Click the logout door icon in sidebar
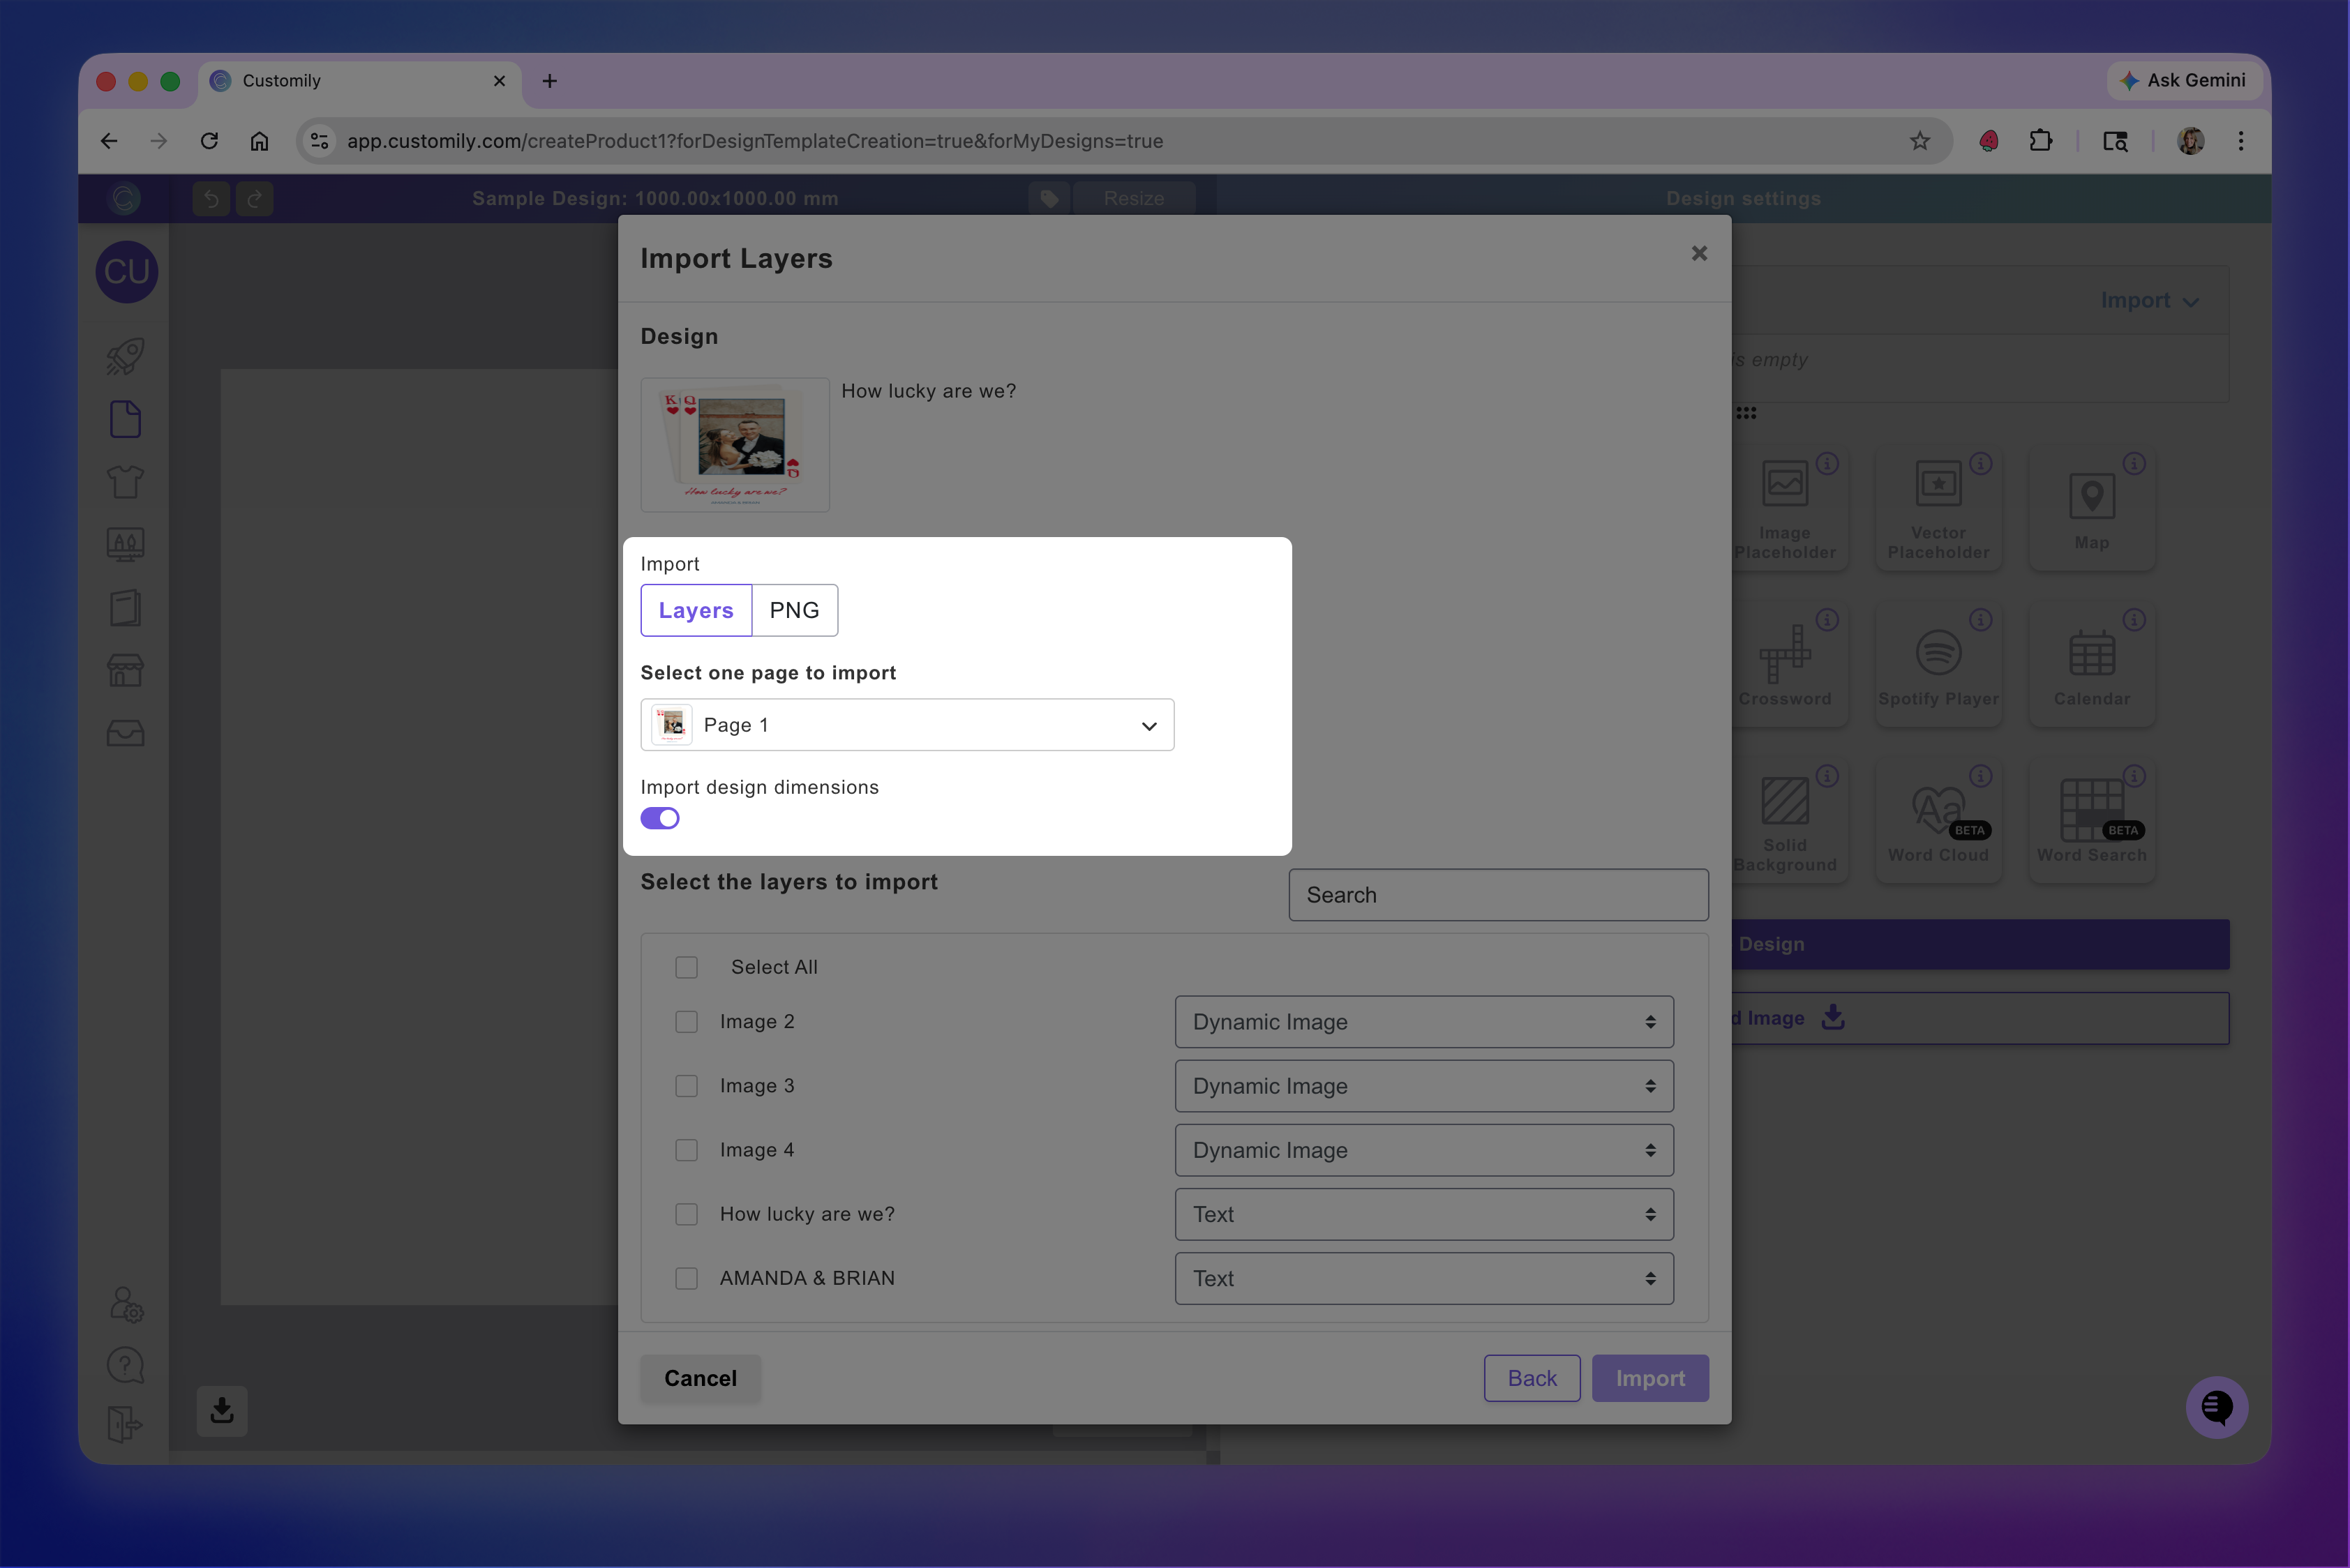The height and width of the screenshot is (1568, 2350). [x=125, y=1424]
